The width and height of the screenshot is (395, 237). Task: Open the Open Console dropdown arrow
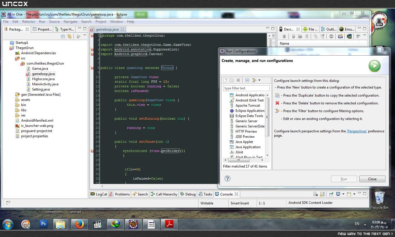(x=354, y=194)
